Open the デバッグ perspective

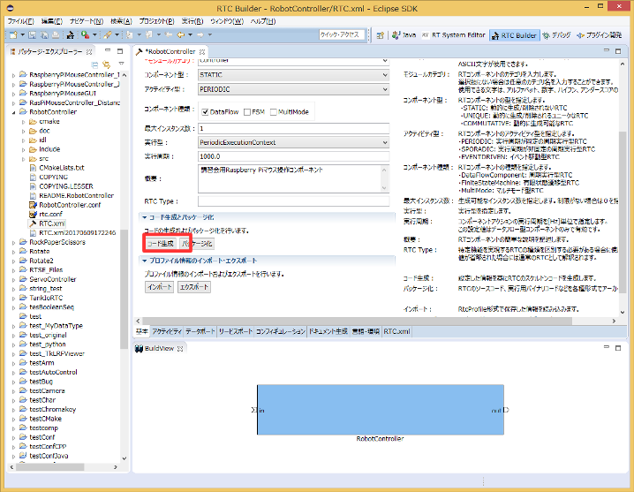[x=555, y=35]
